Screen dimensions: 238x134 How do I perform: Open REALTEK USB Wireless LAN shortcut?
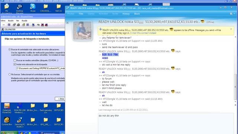[x=20, y=108]
